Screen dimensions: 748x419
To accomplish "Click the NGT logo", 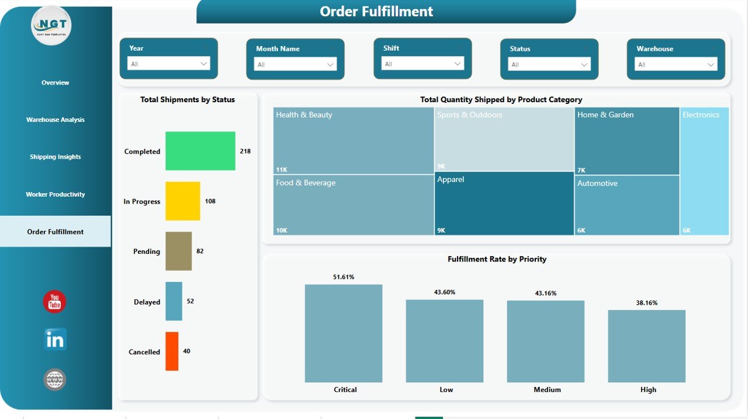I will point(51,25).
